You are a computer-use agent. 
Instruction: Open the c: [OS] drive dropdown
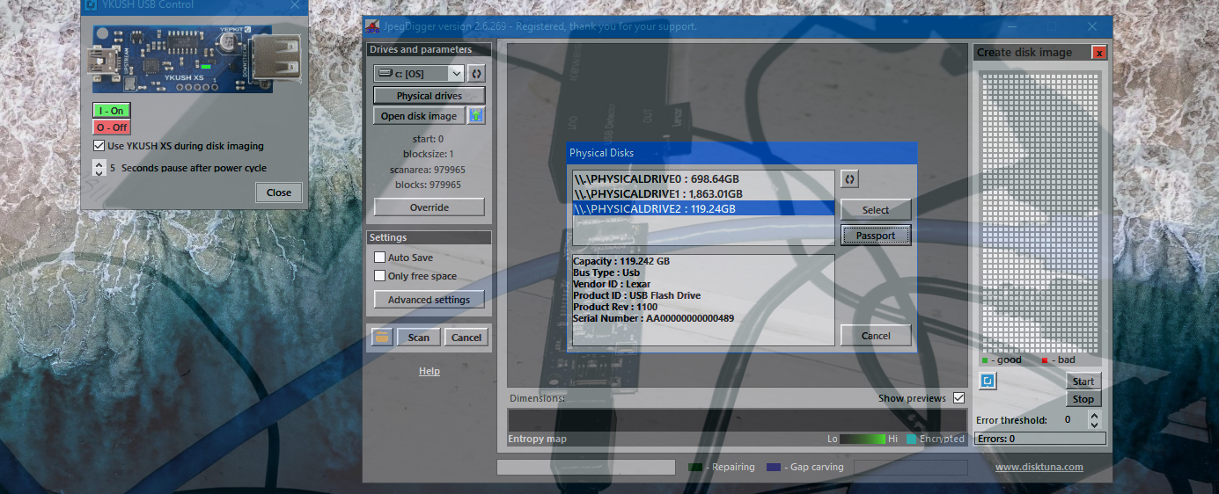click(x=455, y=73)
